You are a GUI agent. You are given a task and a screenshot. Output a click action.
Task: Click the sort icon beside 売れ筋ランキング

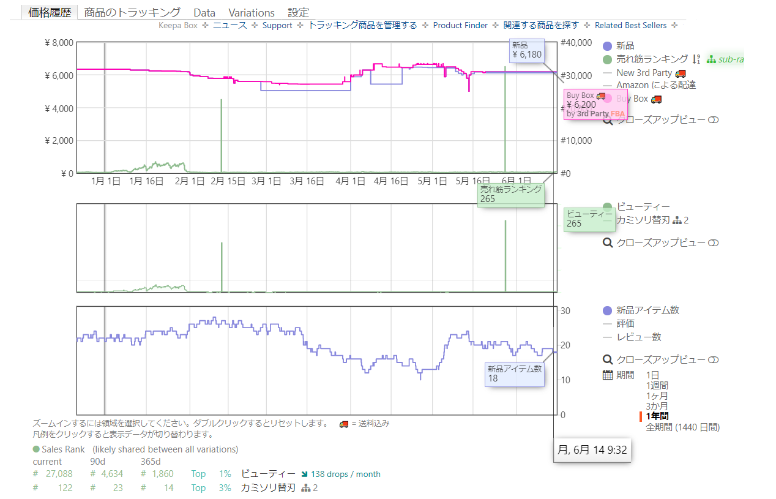tap(696, 59)
